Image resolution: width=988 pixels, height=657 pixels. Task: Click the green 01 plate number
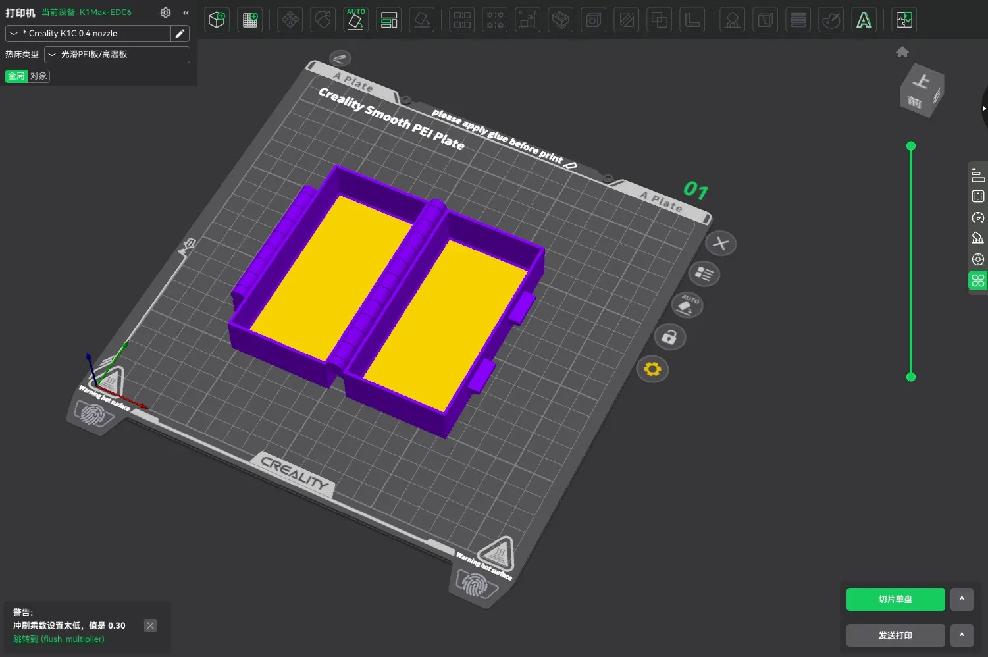coord(696,191)
